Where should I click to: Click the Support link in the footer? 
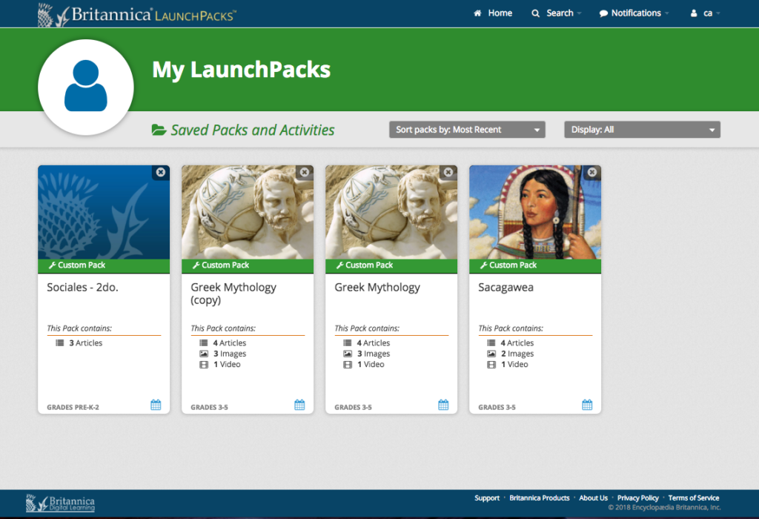coord(487,497)
